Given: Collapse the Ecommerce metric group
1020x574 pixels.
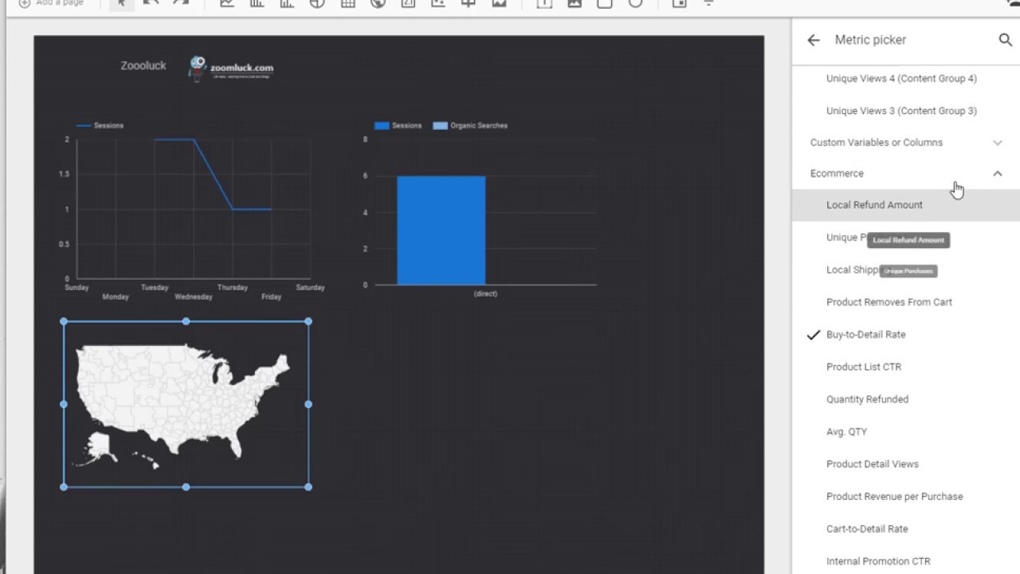Looking at the screenshot, I should 906,174.
